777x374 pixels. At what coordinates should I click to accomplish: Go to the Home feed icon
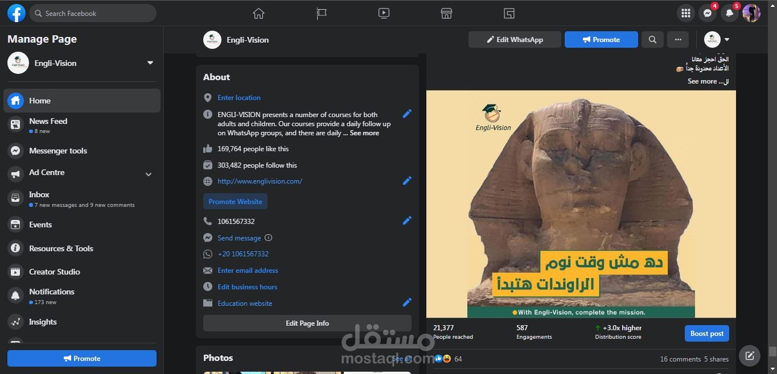pyautogui.click(x=258, y=13)
